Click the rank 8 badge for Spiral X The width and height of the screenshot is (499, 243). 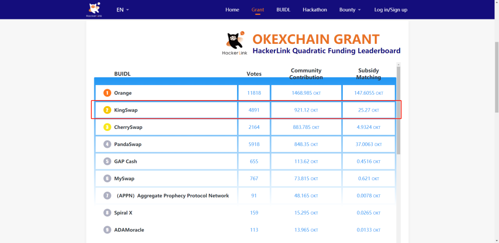tap(107, 213)
